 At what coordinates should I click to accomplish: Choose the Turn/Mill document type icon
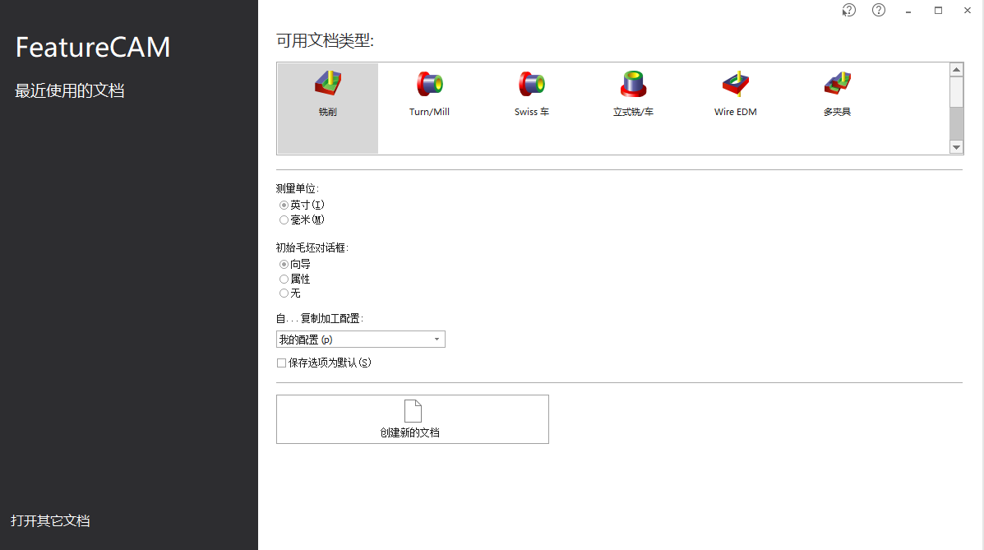point(429,95)
